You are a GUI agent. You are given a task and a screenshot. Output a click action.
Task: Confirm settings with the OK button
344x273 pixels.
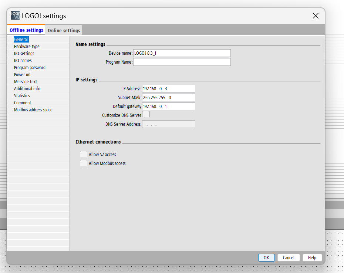[266, 257]
